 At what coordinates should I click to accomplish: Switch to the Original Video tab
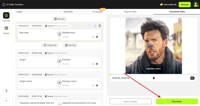tap(130, 12)
